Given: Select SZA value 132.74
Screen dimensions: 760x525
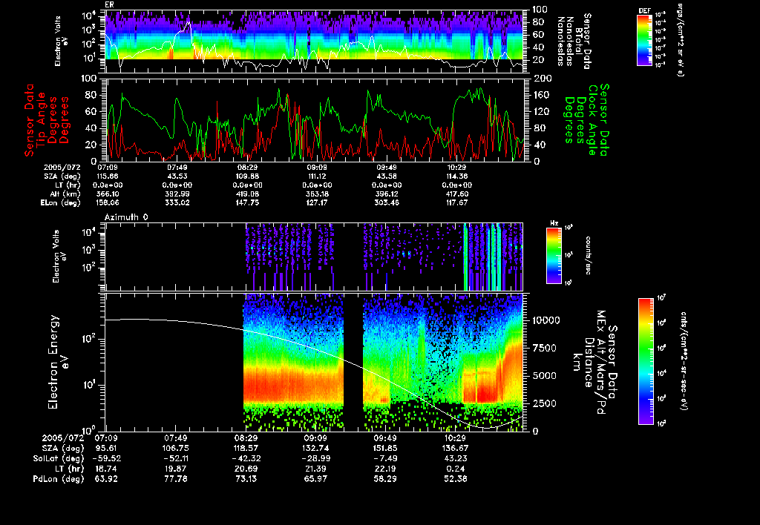Looking at the screenshot, I should [x=315, y=449].
